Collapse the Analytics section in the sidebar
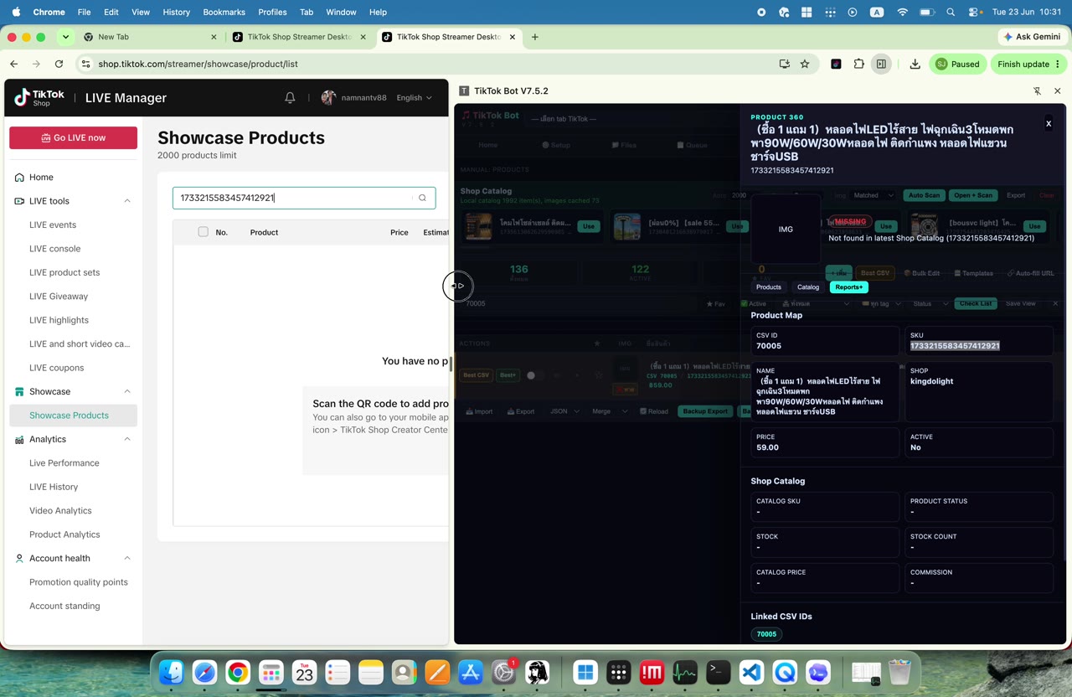1072x697 pixels. point(127,439)
